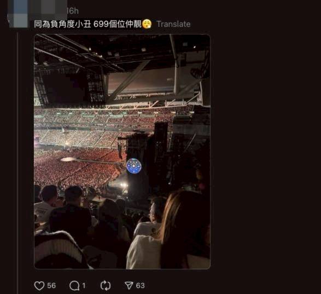This screenshot has width=321, height=294.
Task: Click the Translate link
Action: pyautogui.click(x=173, y=24)
